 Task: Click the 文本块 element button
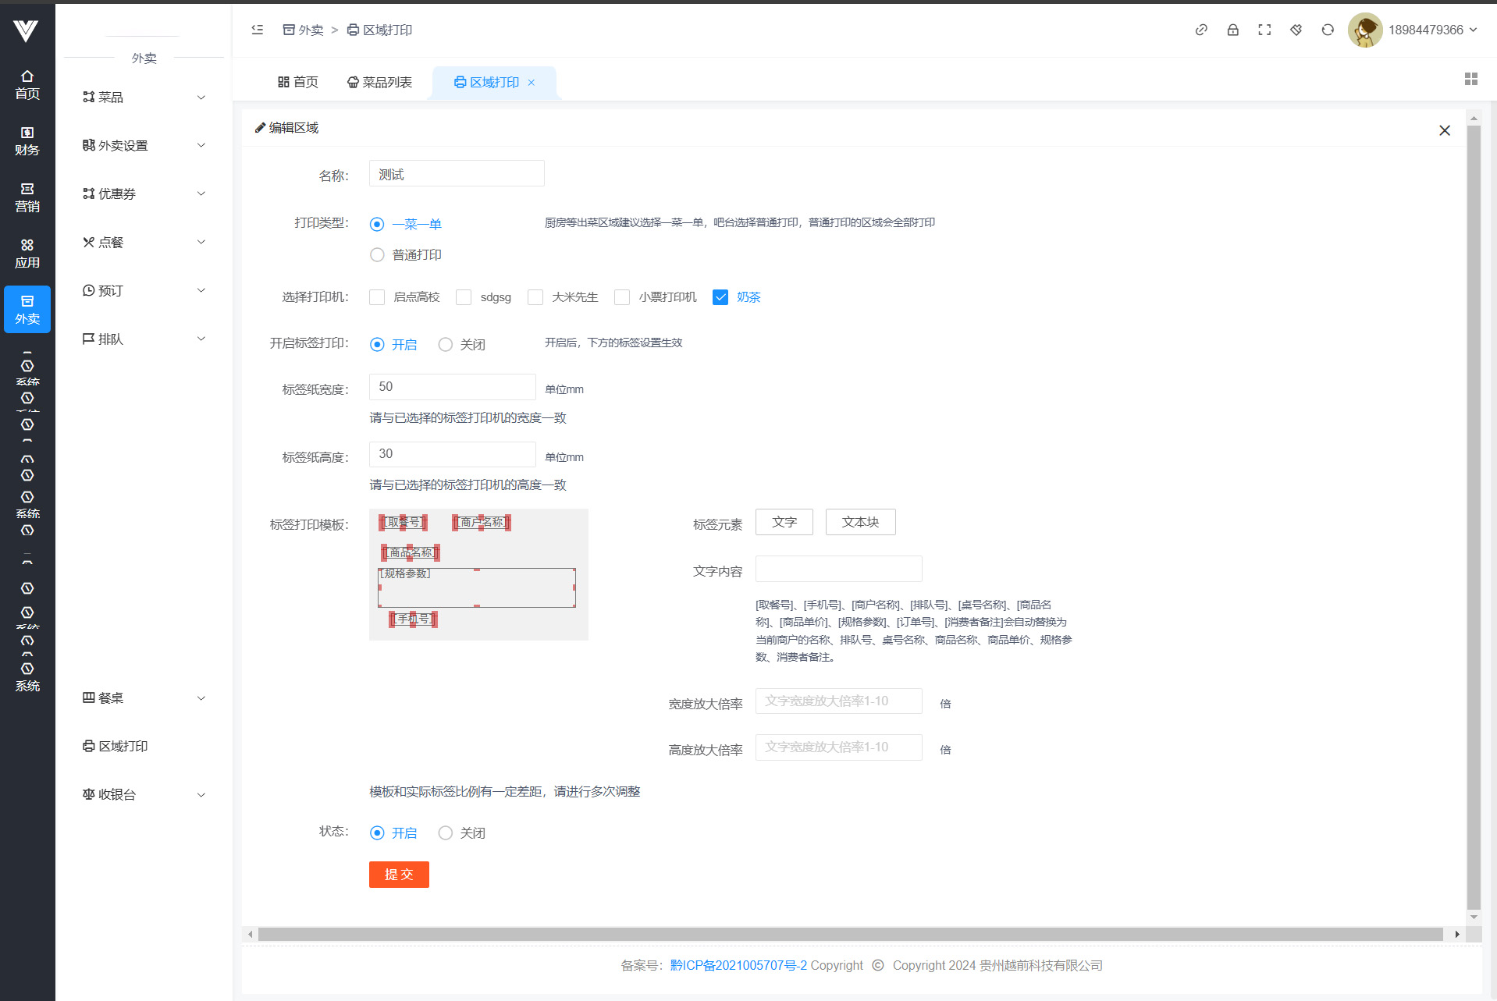860,522
